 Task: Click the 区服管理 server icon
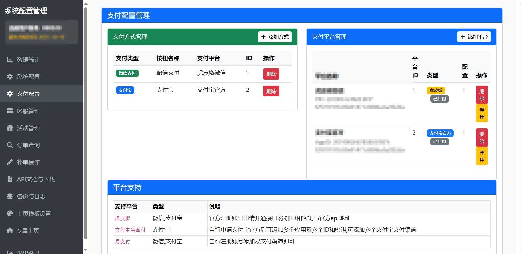(x=10, y=111)
